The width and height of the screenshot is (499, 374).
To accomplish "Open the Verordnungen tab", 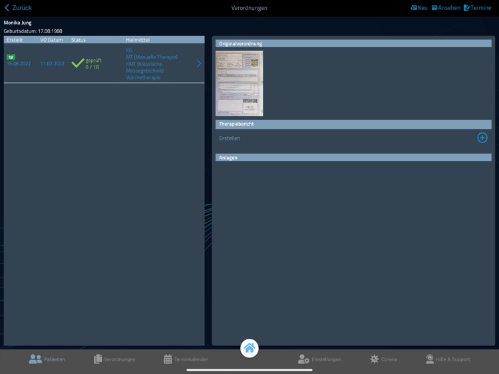I will pos(114,359).
